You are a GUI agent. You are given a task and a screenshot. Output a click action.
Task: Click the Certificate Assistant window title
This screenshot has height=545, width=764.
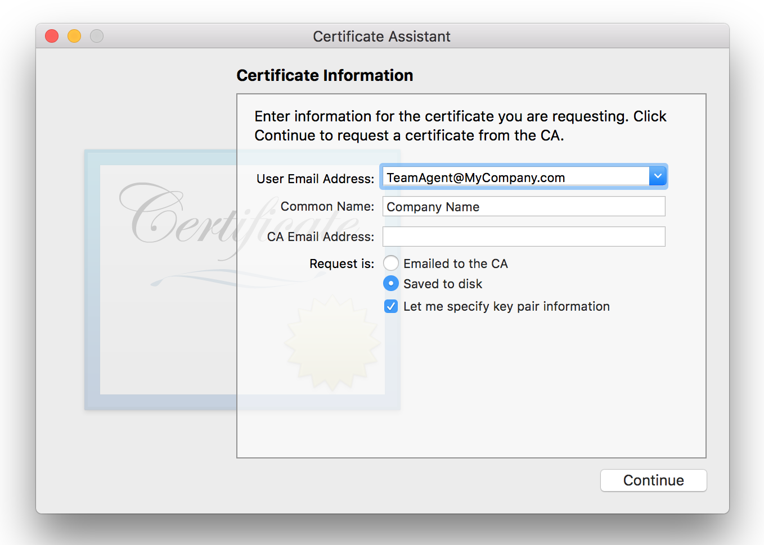pos(381,37)
